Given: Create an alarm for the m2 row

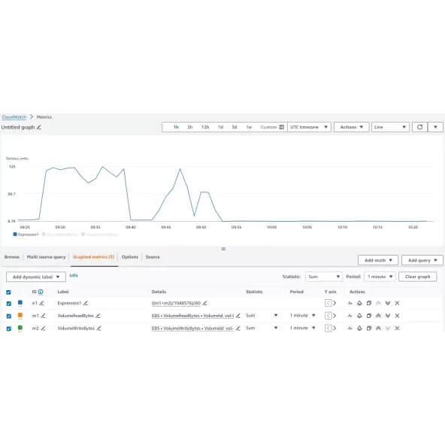Looking at the screenshot, I should pyautogui.click(x=359, y=328).
